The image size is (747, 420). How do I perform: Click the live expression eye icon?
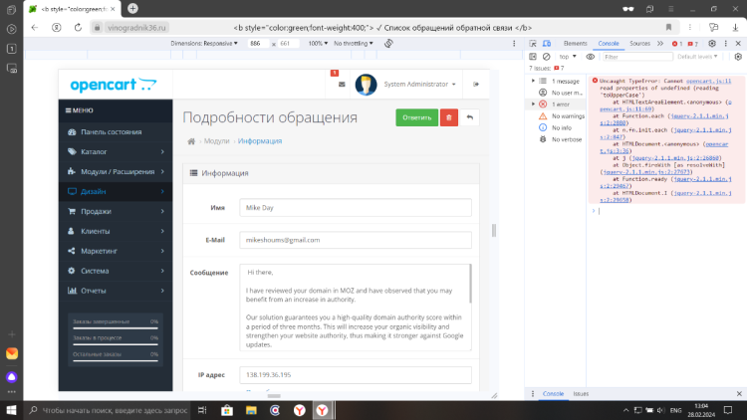coord(592,57)
